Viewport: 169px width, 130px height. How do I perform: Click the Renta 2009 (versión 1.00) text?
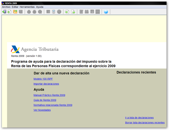(26, 56)
